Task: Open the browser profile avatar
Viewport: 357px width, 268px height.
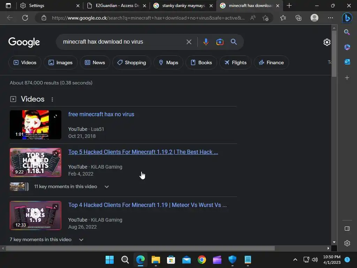Action: [314, 18]
